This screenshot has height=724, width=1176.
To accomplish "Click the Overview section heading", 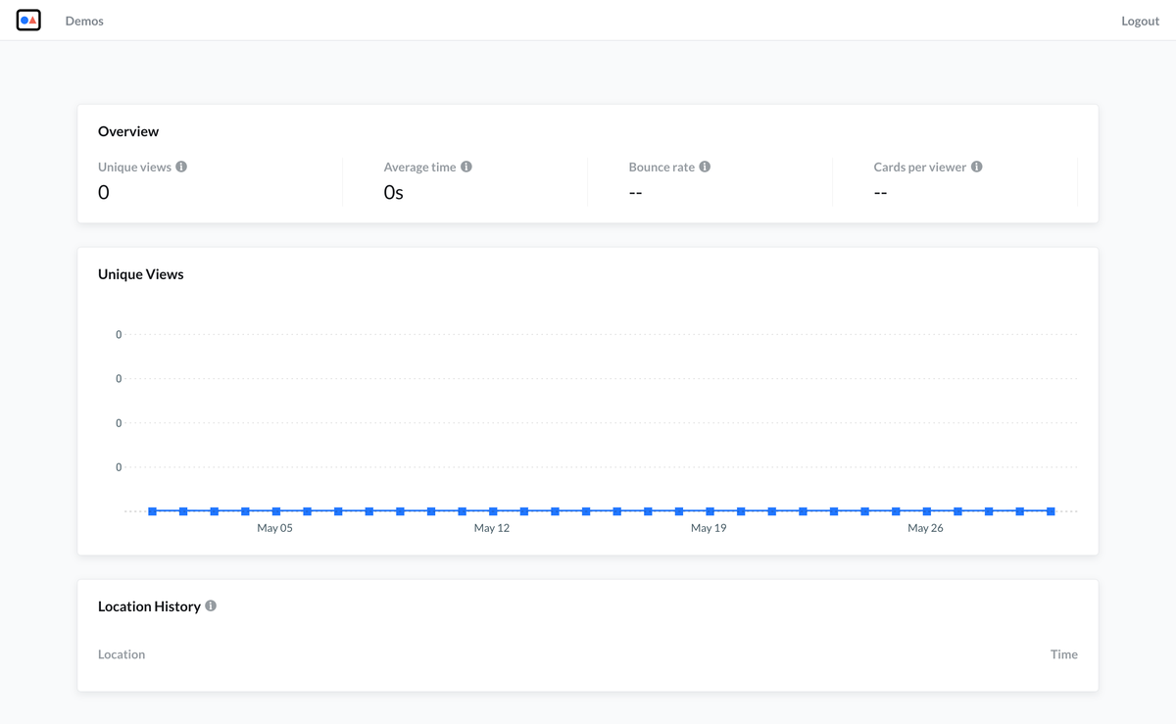I will pos(128,131).
